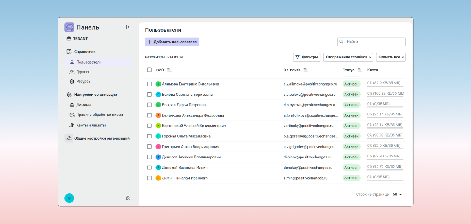Click quota progress bar for Быкова Дарья
This screenshot has height=224, width=471.
coord(385,107)
